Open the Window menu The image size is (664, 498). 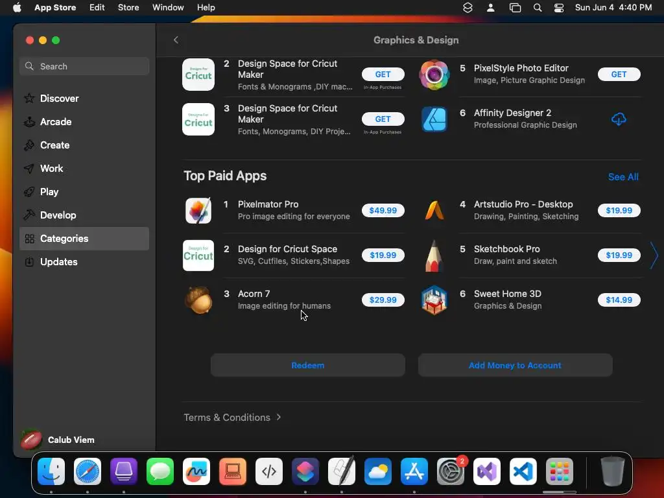[x=168, y=8]
